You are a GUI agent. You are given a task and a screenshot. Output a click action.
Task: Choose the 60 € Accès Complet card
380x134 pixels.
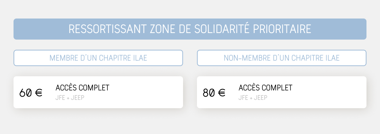[98, 92]
